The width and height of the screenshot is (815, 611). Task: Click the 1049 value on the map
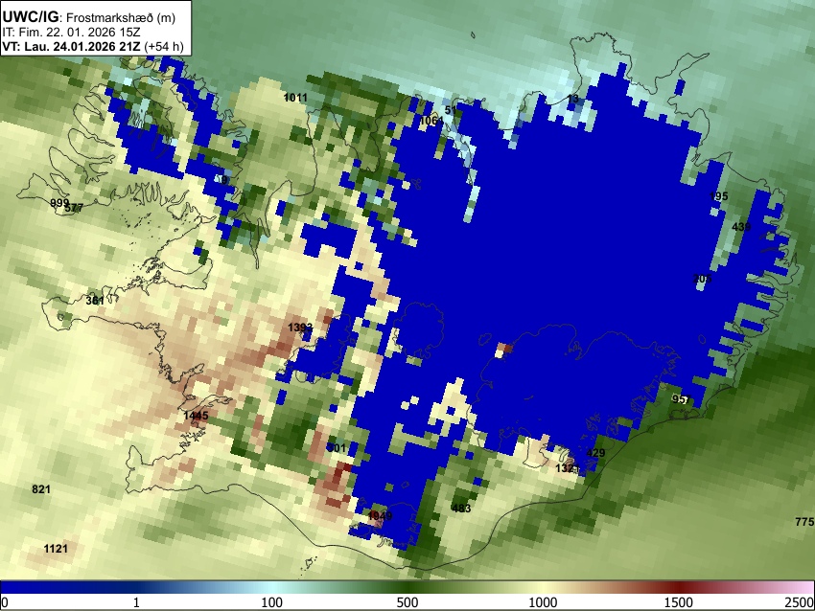pos(380,516)
